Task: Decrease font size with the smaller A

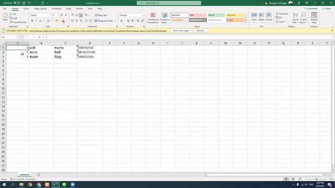Action: 66,15
